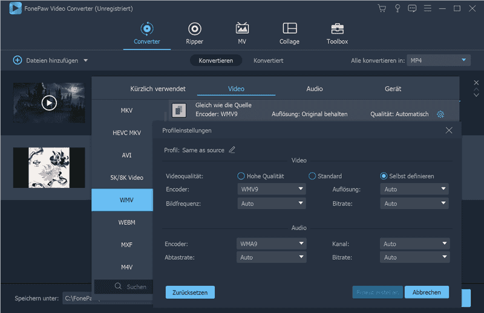Click the Abbrechen button
This screenshot has width=484, height=313.
coord(427,292)
